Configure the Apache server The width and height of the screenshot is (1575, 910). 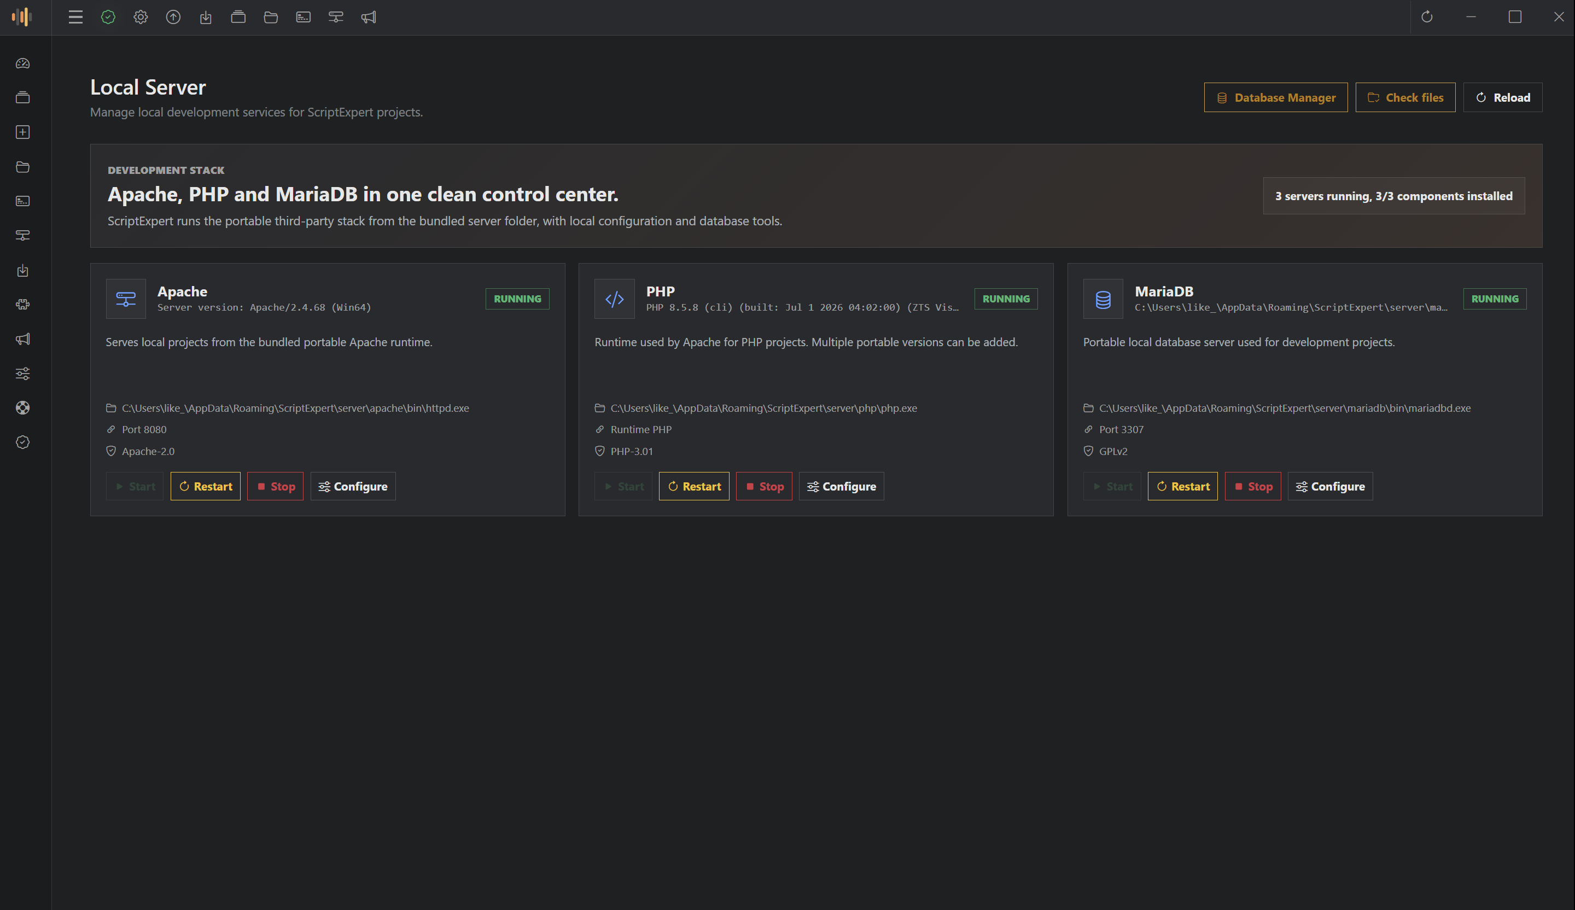point(353,486)
